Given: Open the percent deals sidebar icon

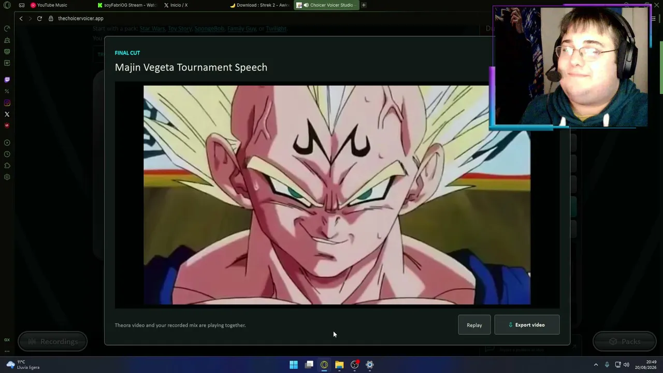Looking at the screenshot, I should click(7, 91).
